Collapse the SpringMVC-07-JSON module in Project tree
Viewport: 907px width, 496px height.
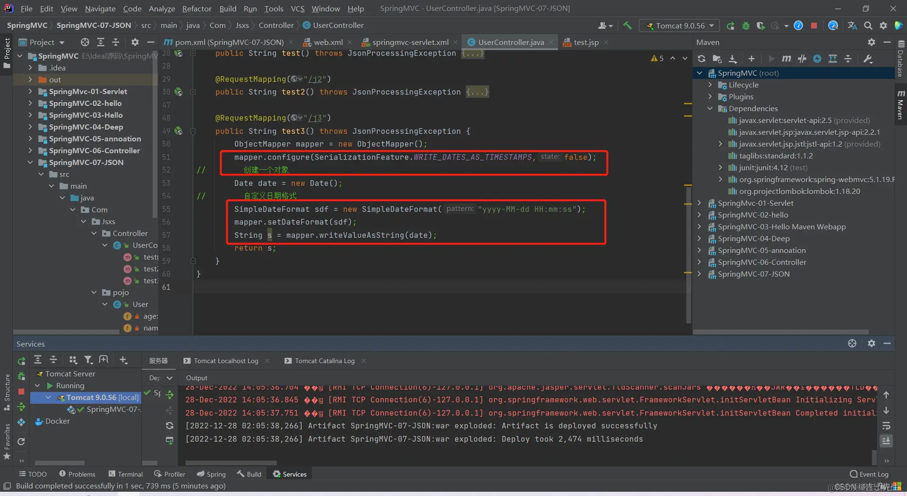30,162
